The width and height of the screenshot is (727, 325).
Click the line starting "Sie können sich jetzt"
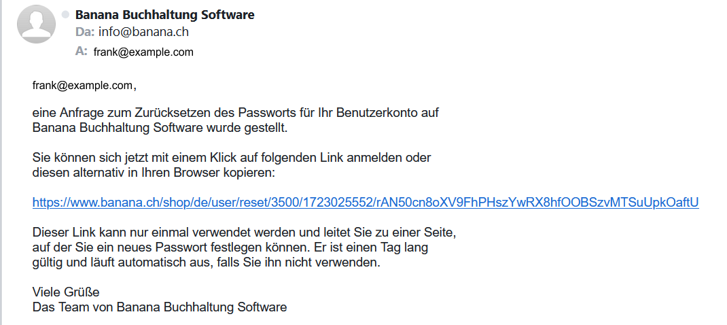click(232, 158)
